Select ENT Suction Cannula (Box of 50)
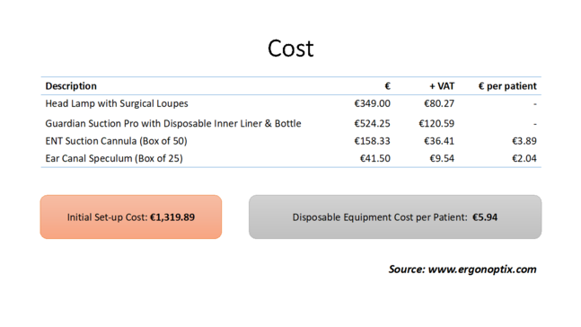This screenshot has width=581, height=327. click(x=116, y=141)
